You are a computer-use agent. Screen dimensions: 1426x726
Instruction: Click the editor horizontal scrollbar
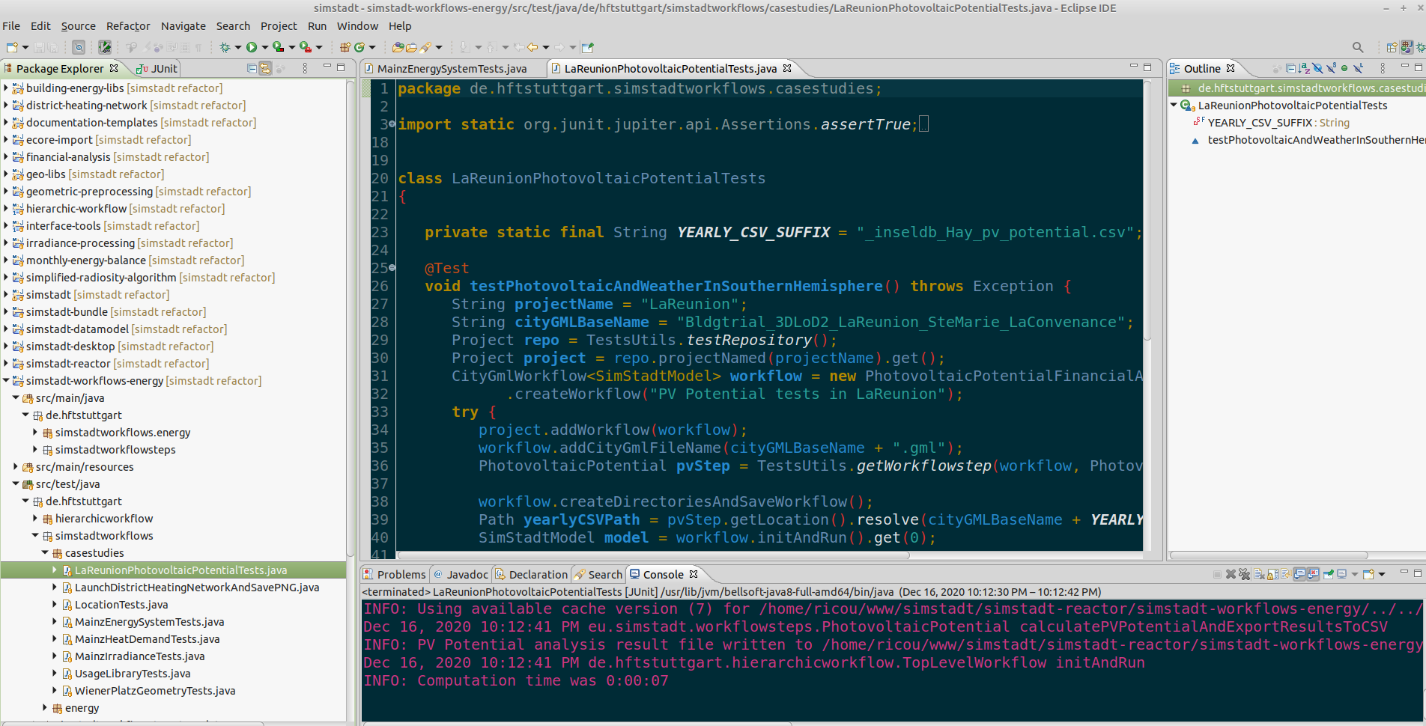653,555
